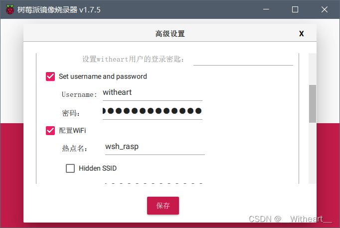
Task: Click scrollbar track above the thumb
Action: click(x=313, y=69)
